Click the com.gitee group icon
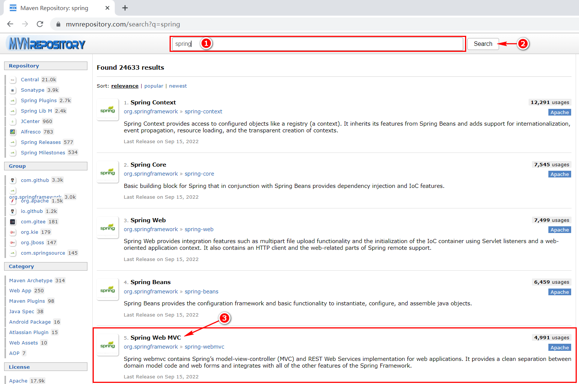 tap(13, 222)
